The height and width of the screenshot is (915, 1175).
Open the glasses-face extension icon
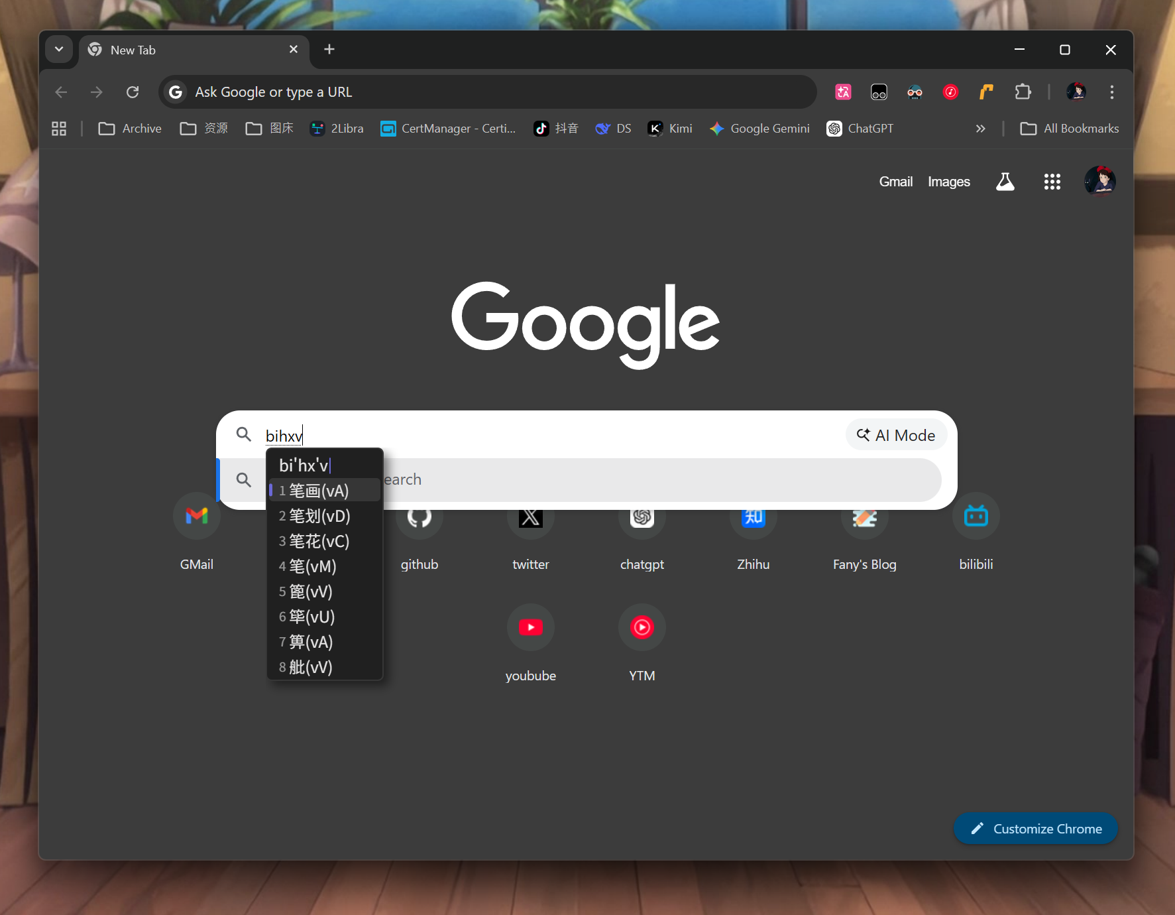coord(915,92)
